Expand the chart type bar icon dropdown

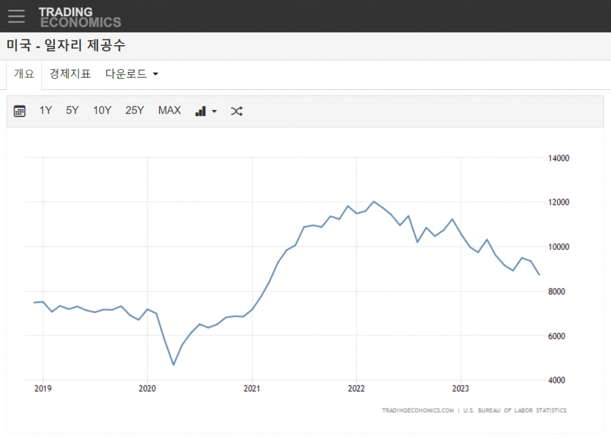coord(206,111)
